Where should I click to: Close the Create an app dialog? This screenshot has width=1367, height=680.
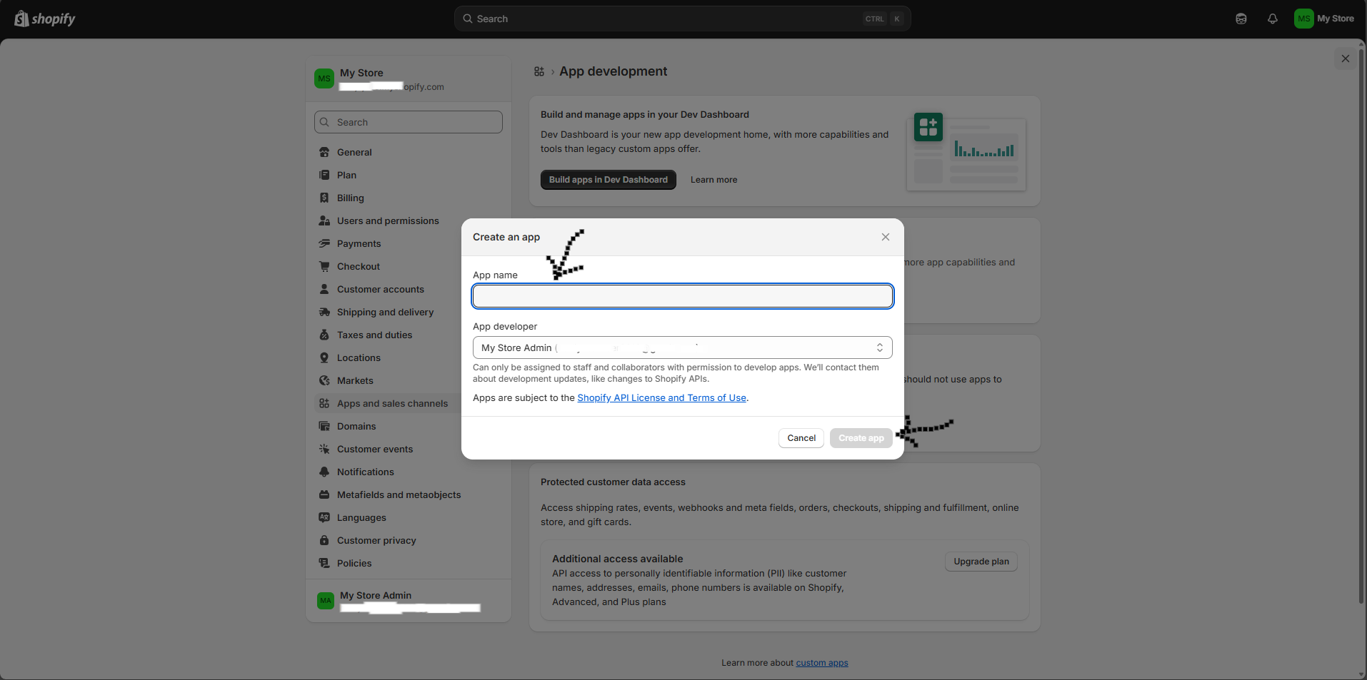885,237
